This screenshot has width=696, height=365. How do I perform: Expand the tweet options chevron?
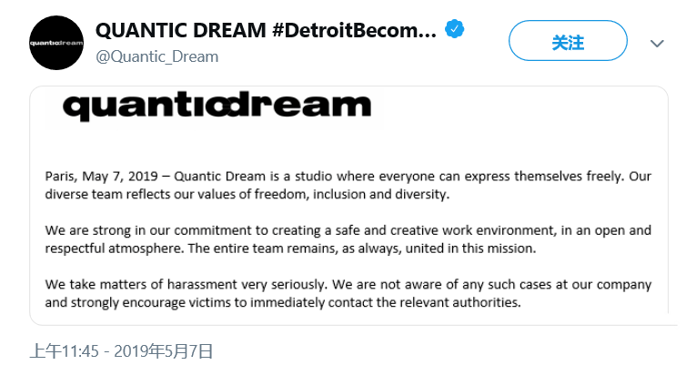(x=658, y=43)
